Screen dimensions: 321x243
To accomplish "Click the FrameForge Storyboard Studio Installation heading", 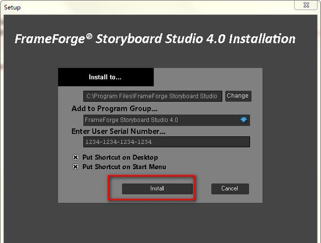I will click(154, 39).
